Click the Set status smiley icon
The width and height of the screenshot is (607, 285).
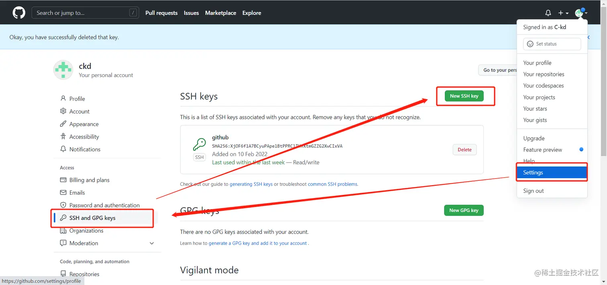tap(530, 44)
